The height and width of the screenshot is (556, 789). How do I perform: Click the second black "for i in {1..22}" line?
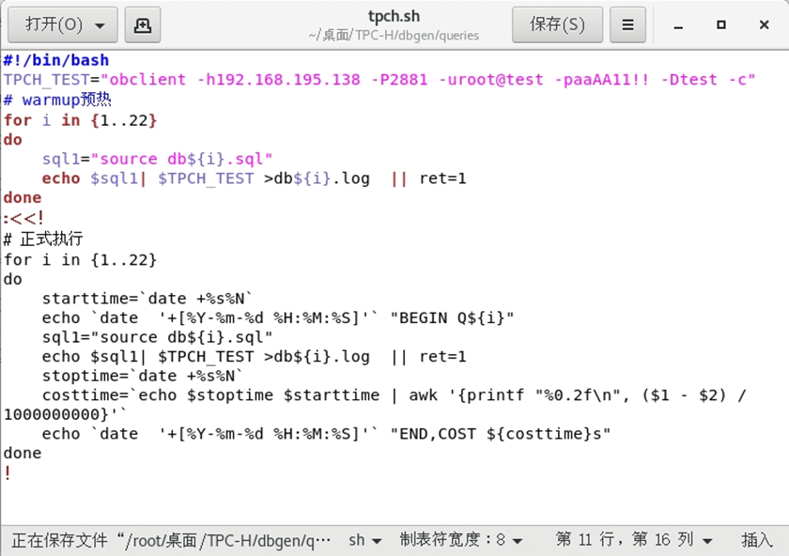[80, 259]
